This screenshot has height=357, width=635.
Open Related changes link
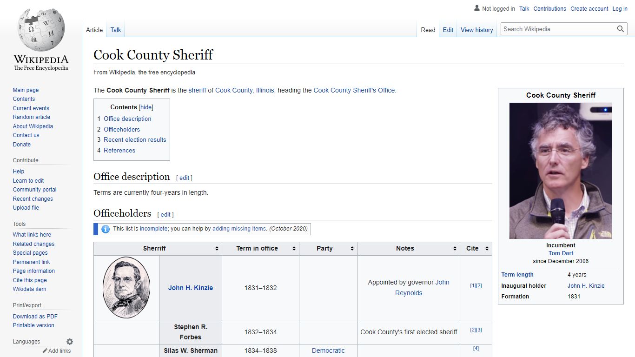point(33,244)
